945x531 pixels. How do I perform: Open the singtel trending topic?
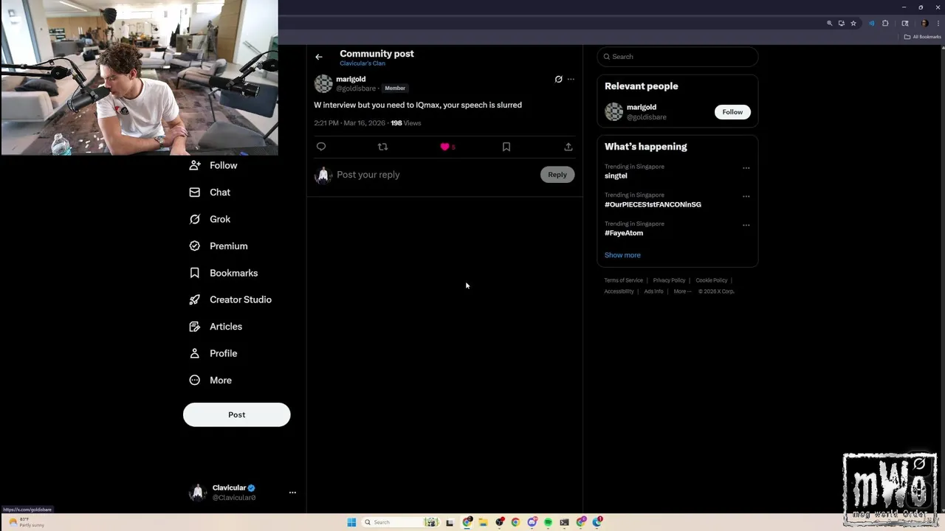pos(616,176)
